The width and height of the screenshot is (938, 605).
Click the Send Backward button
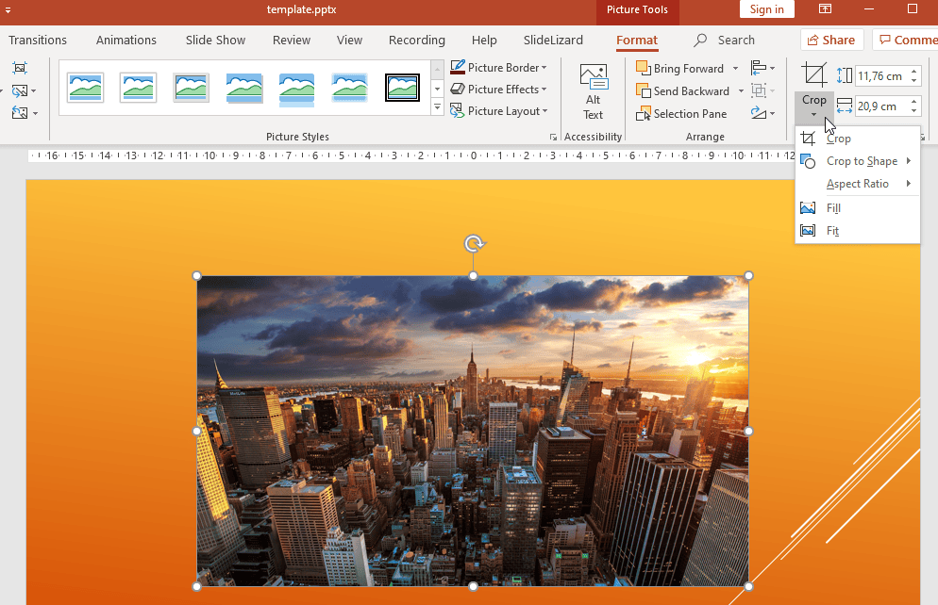coord(682,90)
